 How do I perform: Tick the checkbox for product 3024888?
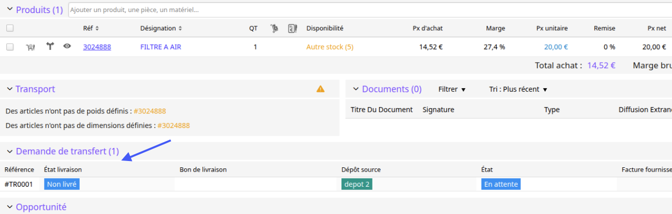pyautogui.click(x=10, y=47)
